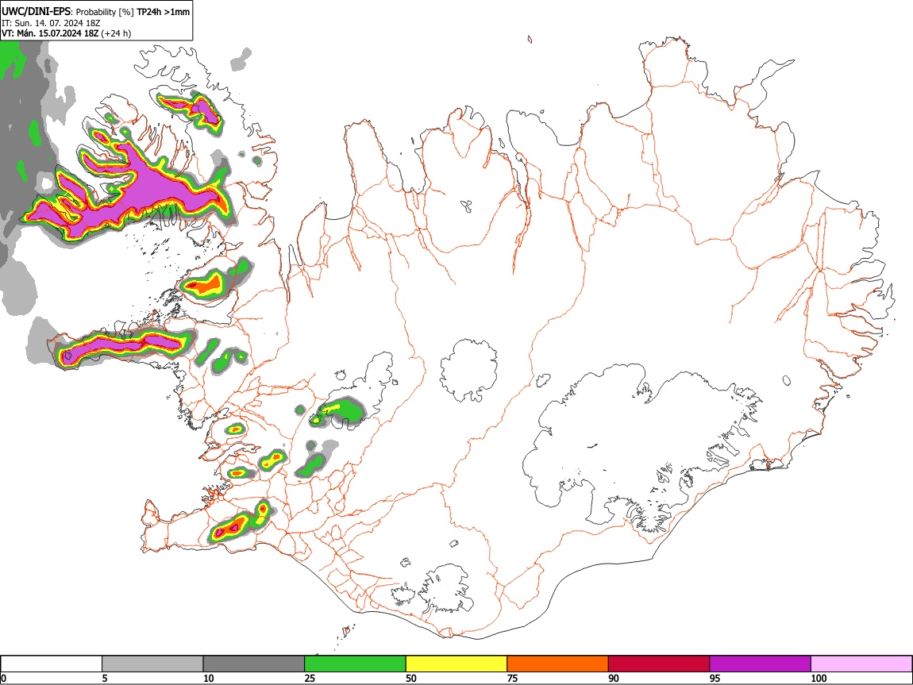The height and width of the screenshot is (685, 913).
Task: Click the legend value '25'
Action: 310,679
